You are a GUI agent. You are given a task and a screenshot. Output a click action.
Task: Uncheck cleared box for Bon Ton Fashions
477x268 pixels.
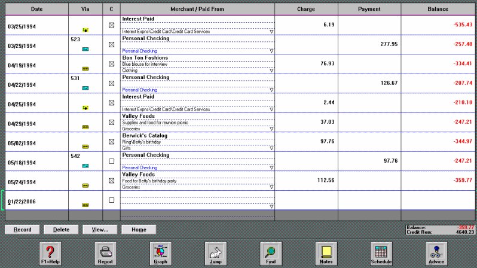[111, 64]
